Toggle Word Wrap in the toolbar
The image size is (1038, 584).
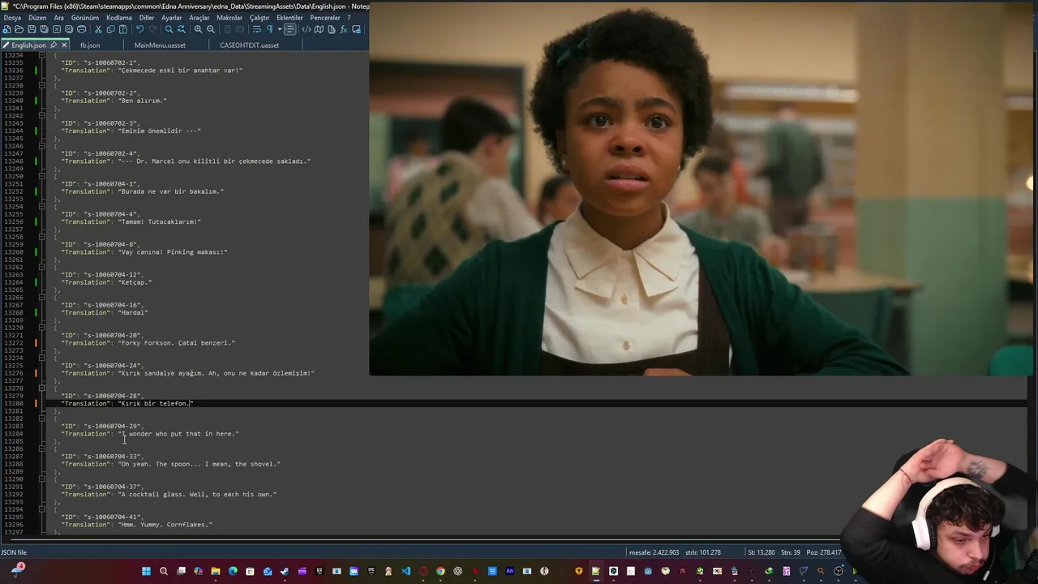coord(257,29)
